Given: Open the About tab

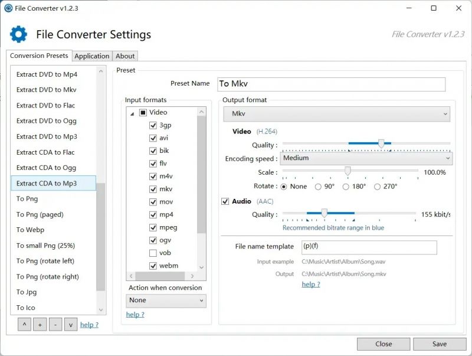Looking at the screenshot, I should coord(125,56).
